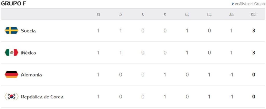Viewport: 266px width, 109px height.
Task: Click the E column header
Action: click(143, 14)
